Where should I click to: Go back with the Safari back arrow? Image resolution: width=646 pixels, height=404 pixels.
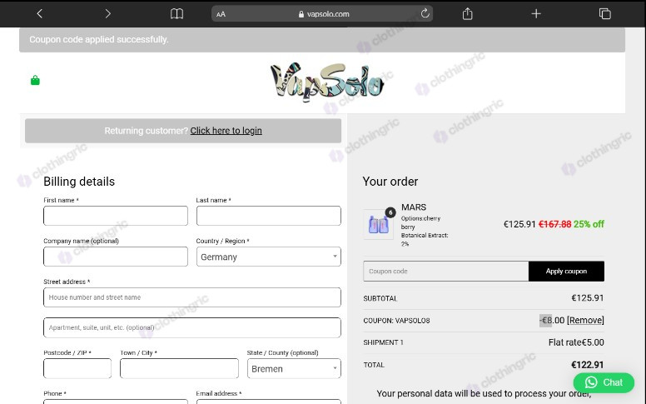(40, 13)
